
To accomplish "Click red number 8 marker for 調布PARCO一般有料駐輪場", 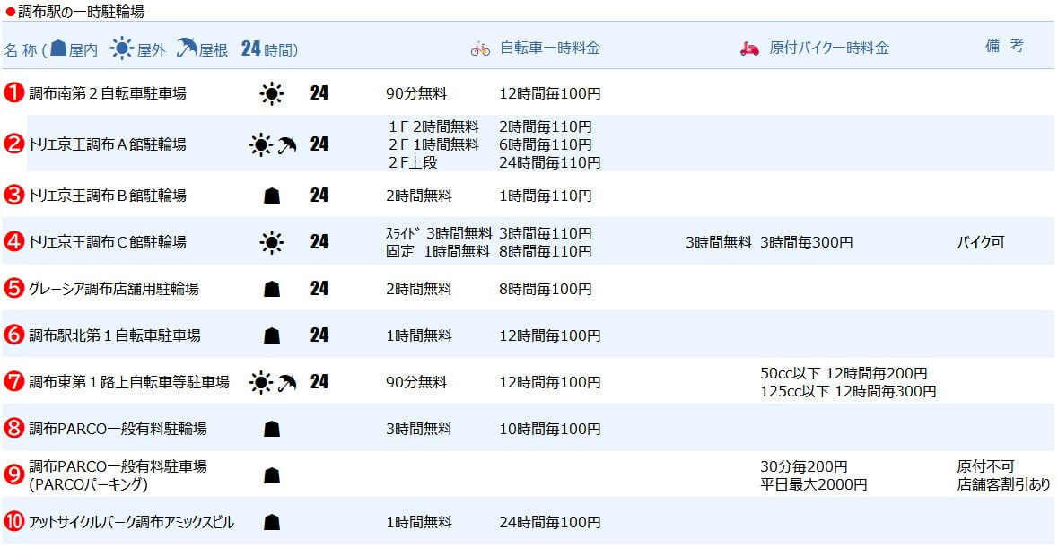I will [x=13, y=427].
